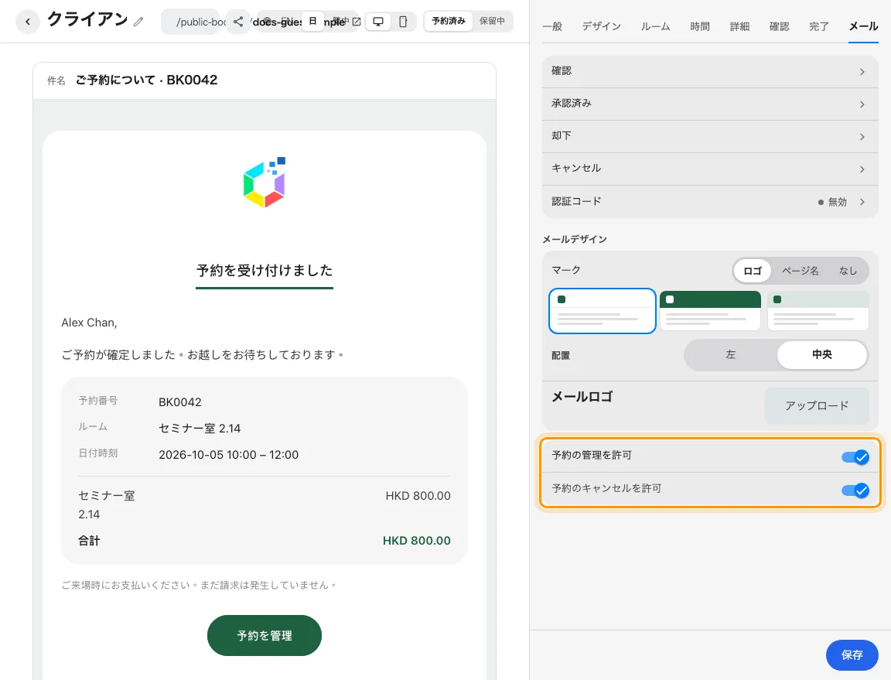891x680 pixels.
Task: Click room value セミナー室 2.14
Action: click(200, 428)
